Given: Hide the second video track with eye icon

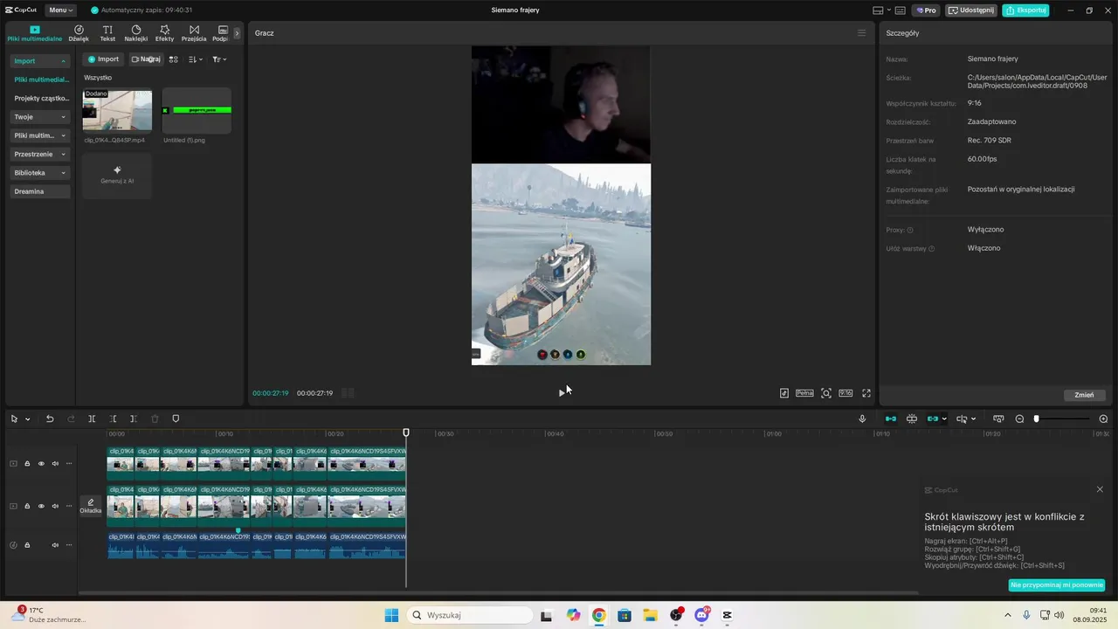Looking at the screenshot, I should [41, 506].
